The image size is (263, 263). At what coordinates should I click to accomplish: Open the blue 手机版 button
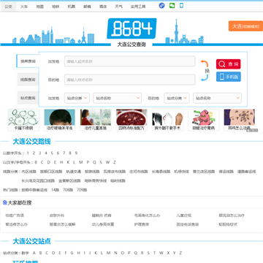coord(229,77)
